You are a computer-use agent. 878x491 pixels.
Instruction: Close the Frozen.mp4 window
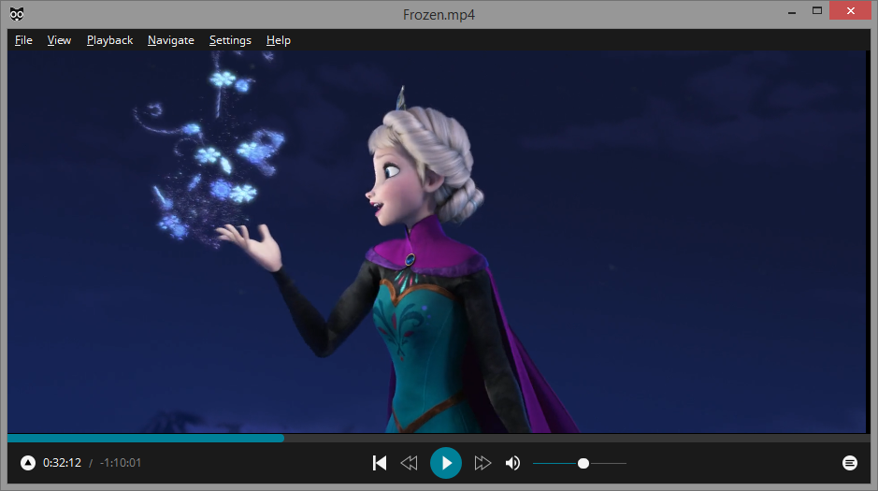[851, 10]
